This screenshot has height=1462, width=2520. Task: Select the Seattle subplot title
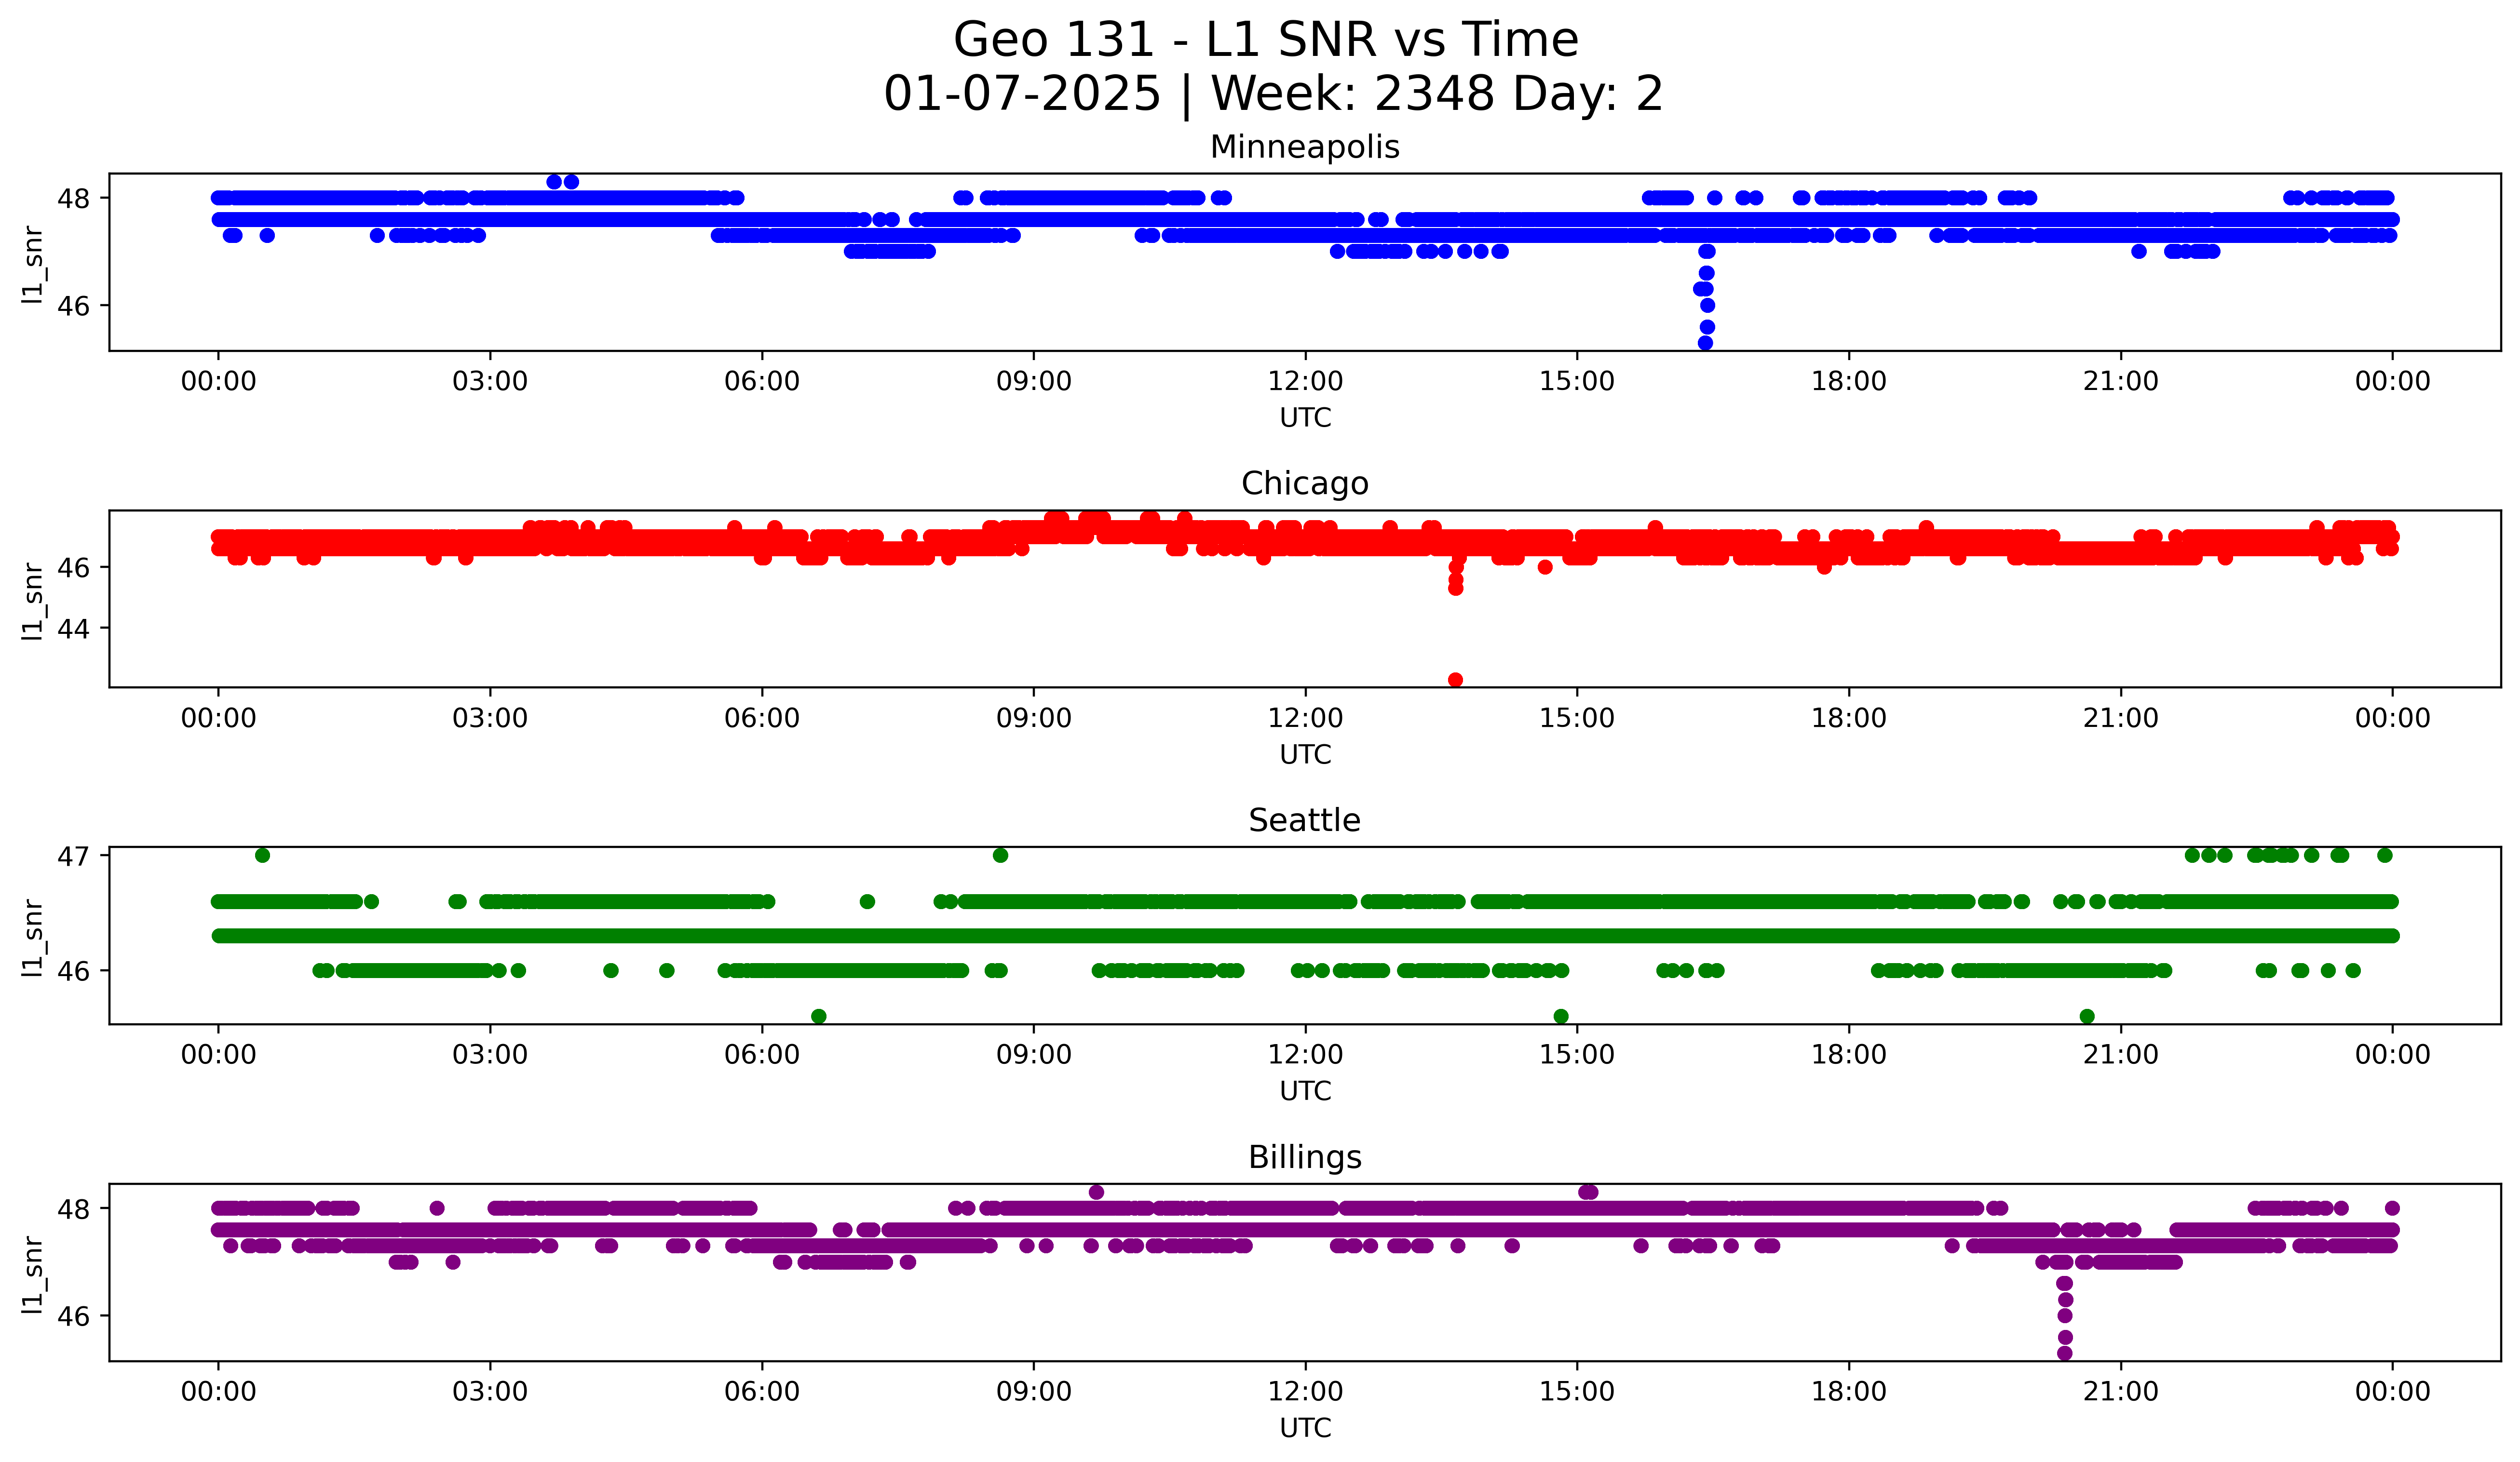(1304, 820)
